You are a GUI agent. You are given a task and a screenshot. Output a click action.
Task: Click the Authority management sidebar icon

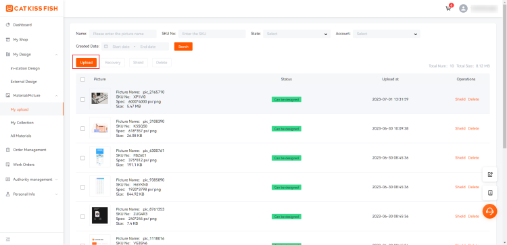(x=8, y=180)
